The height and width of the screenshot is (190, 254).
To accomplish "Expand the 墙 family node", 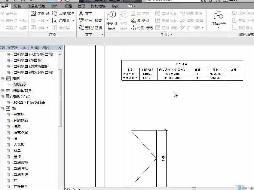I will click(x=8, y=139).
